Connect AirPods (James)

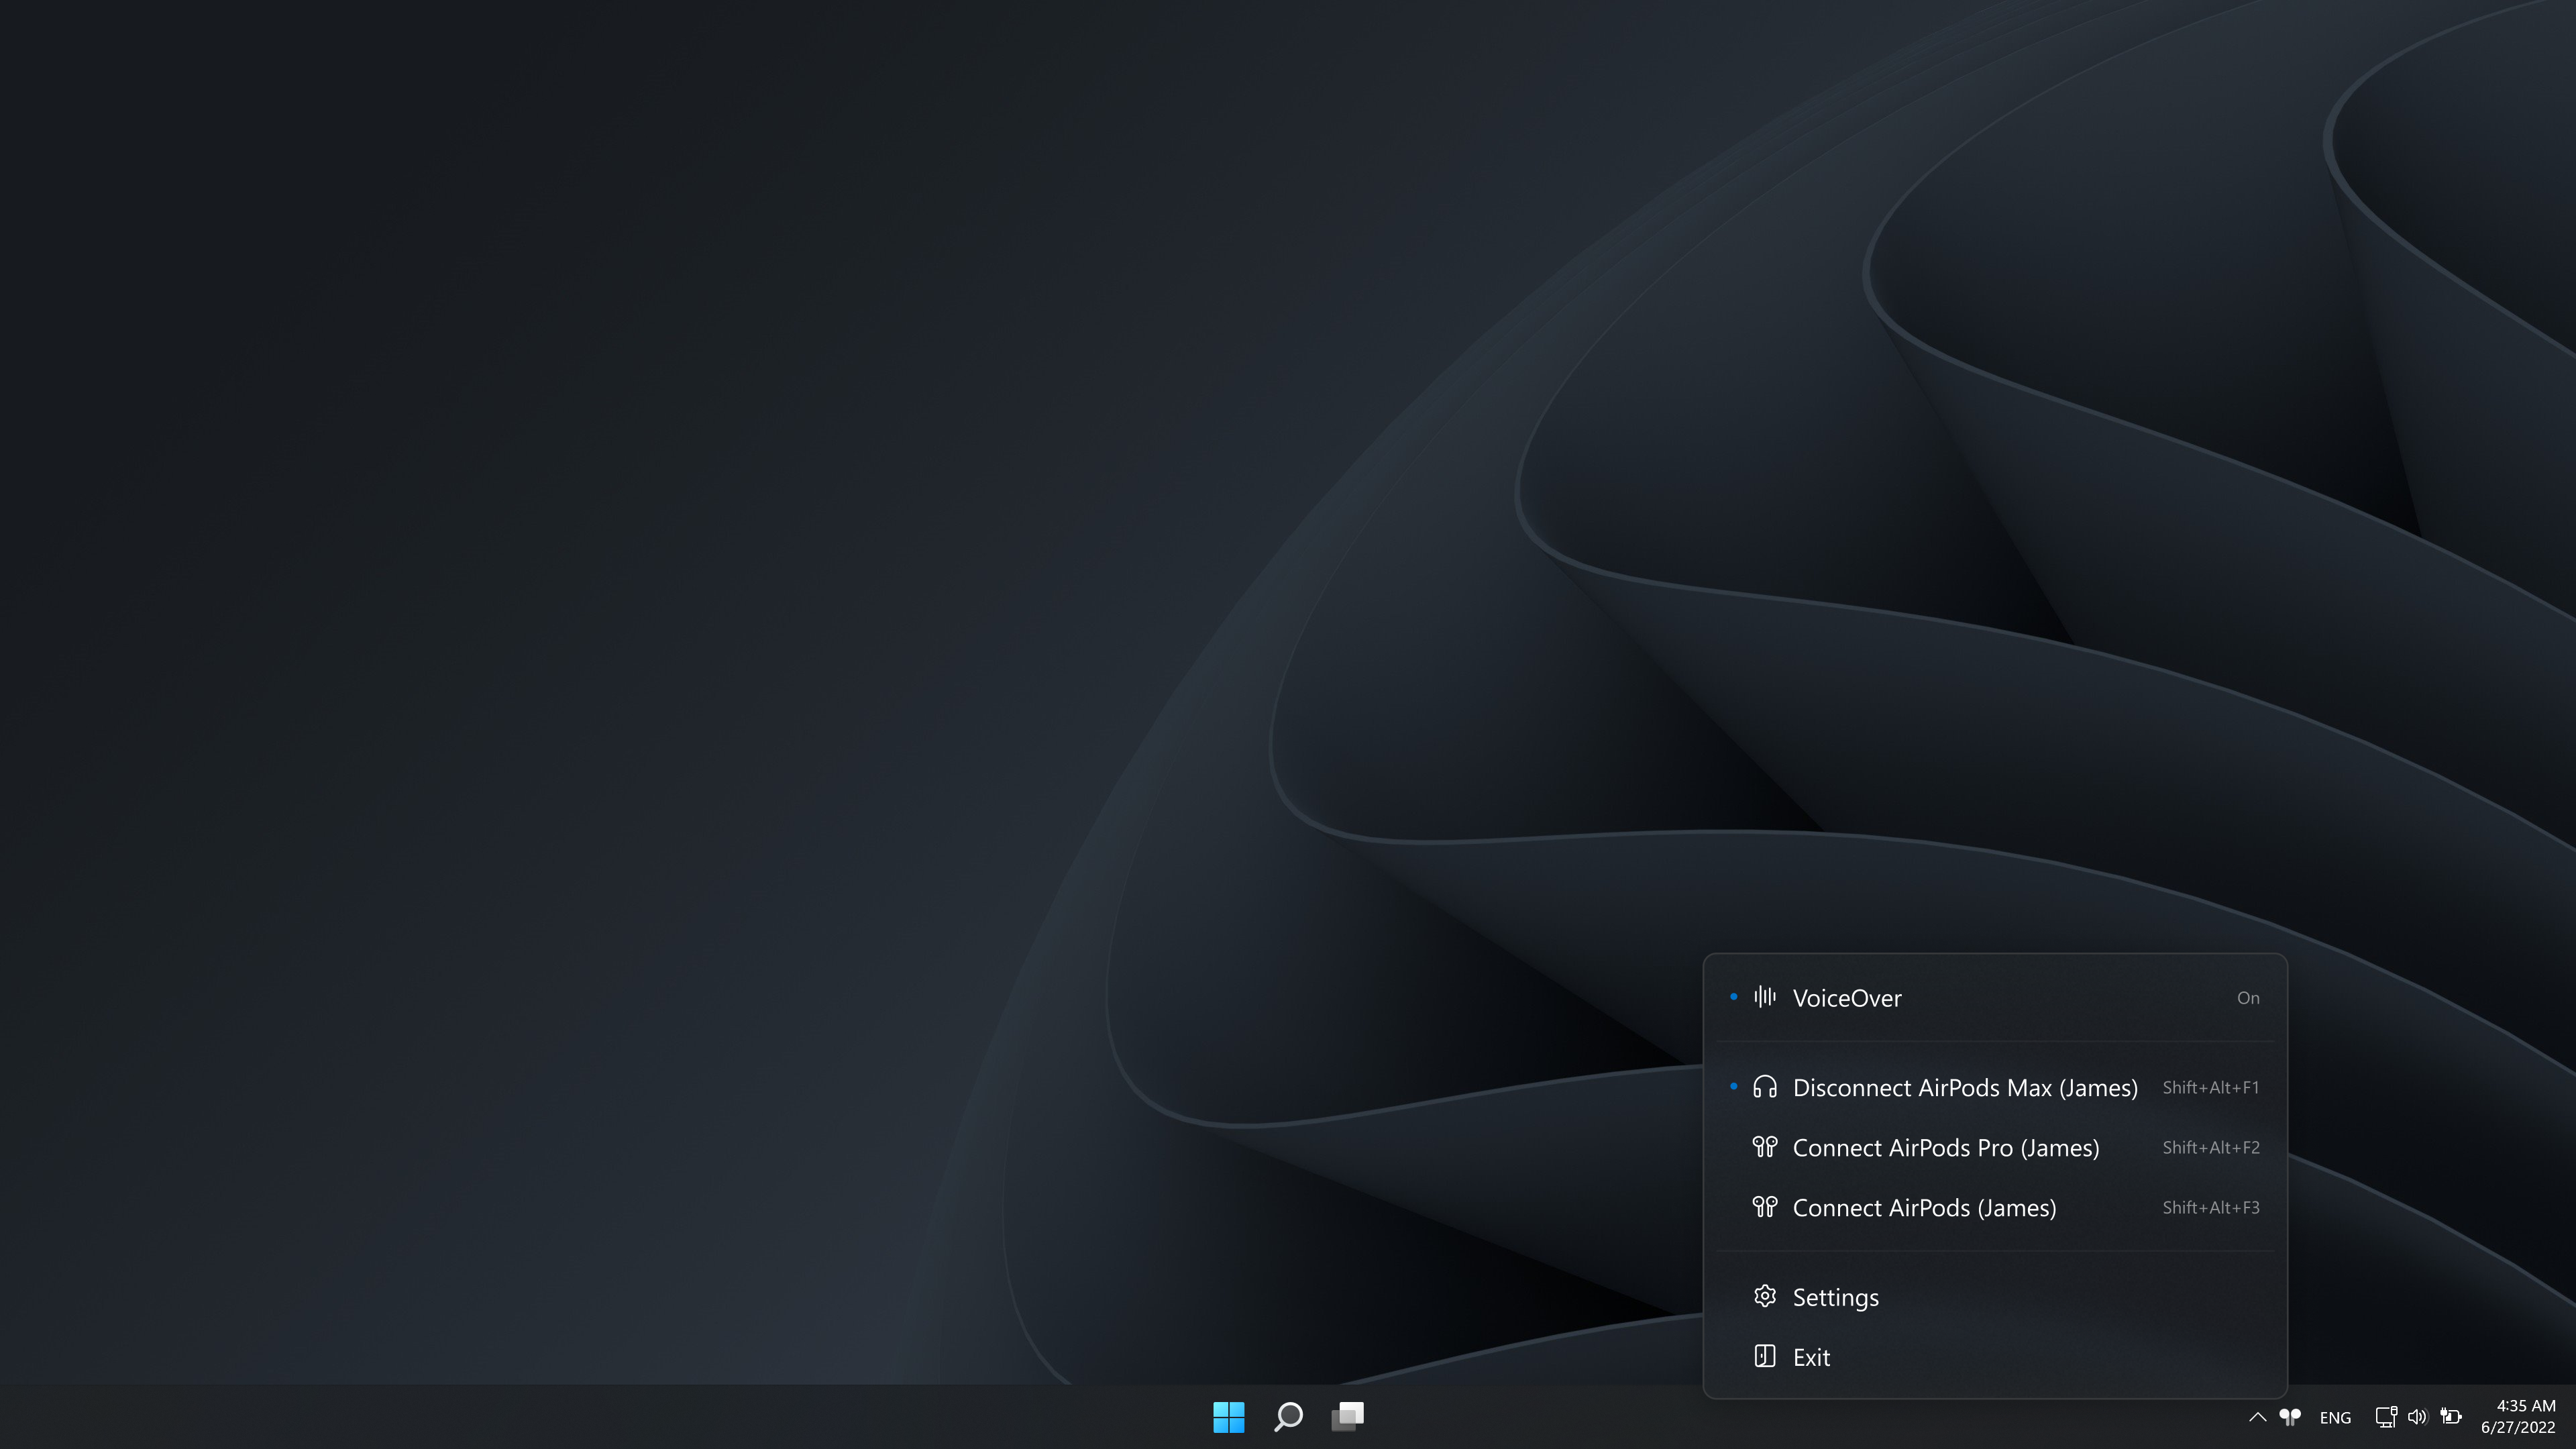click(x=1924, y=1207)
